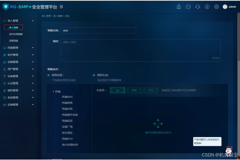Collapse the 终端 tree node triangle

click(53, 91)
